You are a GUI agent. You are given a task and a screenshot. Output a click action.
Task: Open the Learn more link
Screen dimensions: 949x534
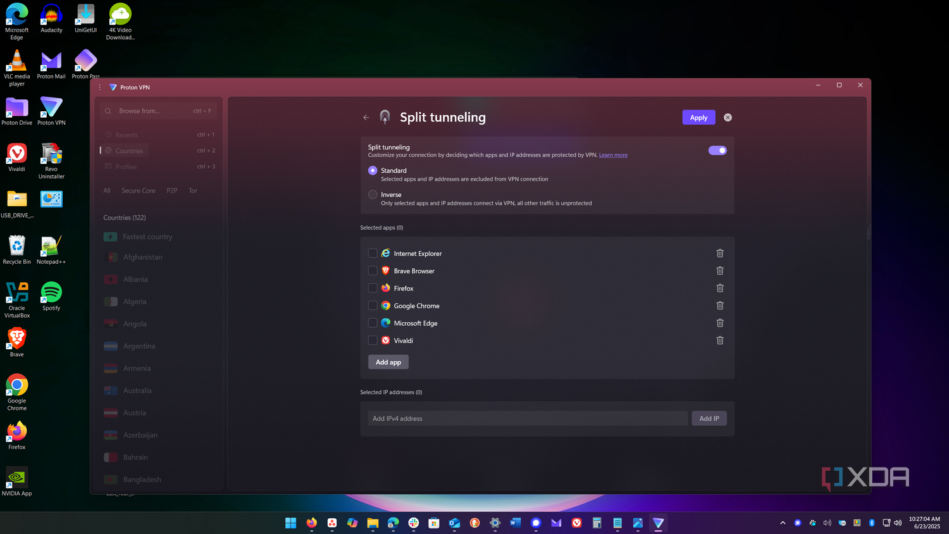(x=613, y=155)
